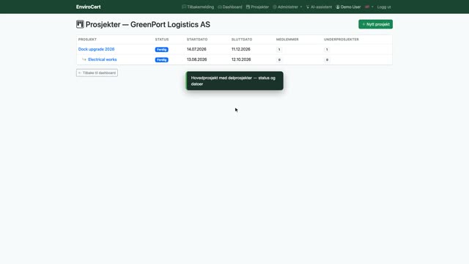Click the members count badge for Dock upgrade 2026
469x264 pixels.
(279, 49)
